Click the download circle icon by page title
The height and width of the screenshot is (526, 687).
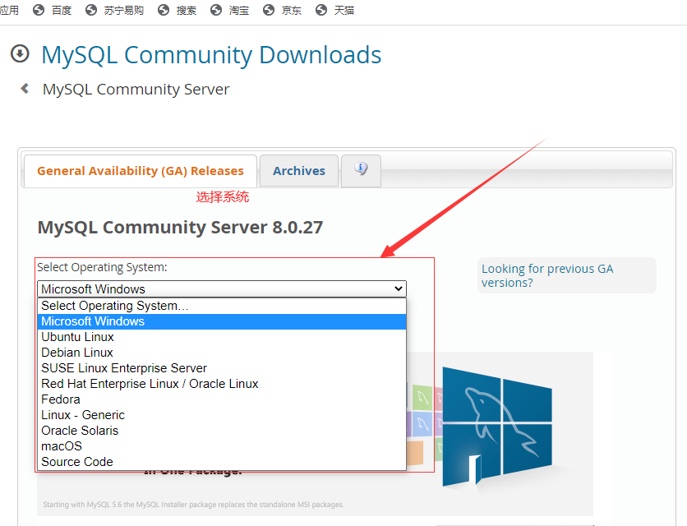click(x=20, y=53)
